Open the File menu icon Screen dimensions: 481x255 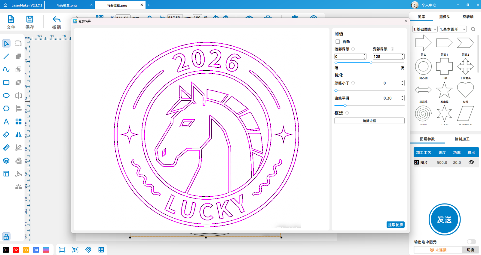[11, 22]
